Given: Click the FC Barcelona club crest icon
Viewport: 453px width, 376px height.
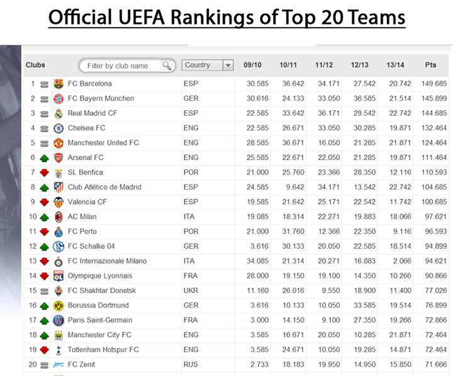Looking at the screenshot, I should coord(59,84).
